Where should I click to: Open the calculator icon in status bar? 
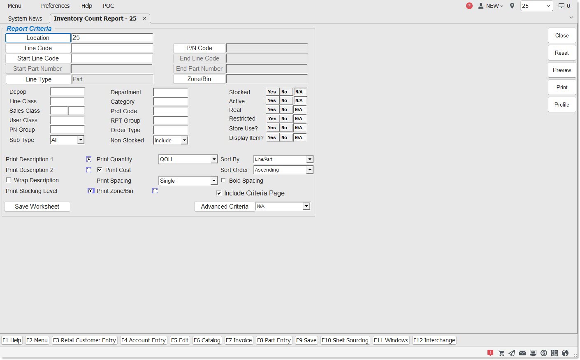tap(554, 353)
